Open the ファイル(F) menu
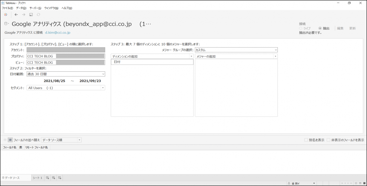Image resolution: width=367 pixels, height=186 pixels. tap(8, 8)
